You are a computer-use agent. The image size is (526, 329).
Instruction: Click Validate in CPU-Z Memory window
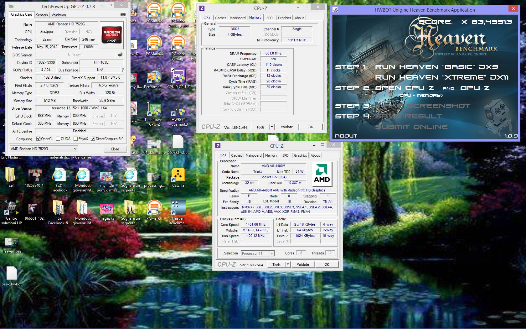point(287,127)
